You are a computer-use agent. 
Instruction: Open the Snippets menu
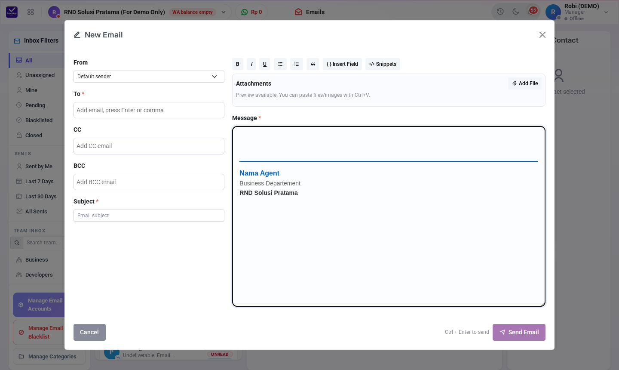pos(383,64)
